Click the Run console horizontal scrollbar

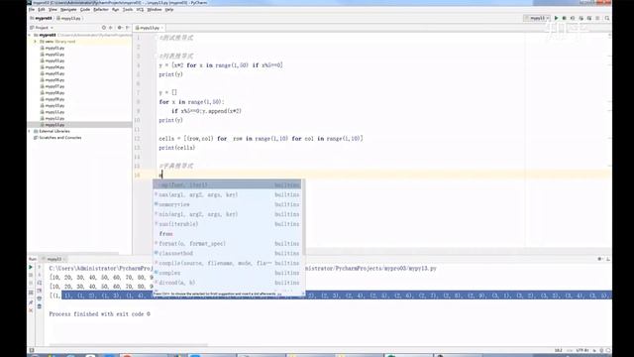pos(129,345)
